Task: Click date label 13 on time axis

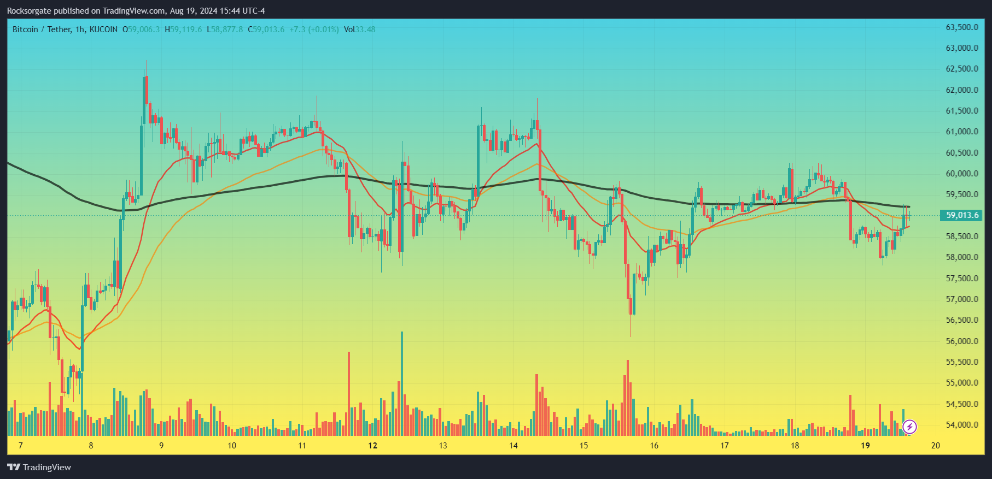Action: point(443,446)
